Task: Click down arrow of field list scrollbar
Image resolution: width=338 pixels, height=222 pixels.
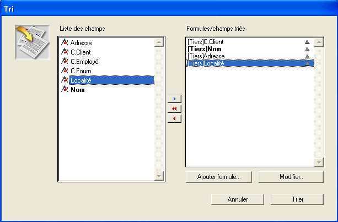Action: pos(159,176)
